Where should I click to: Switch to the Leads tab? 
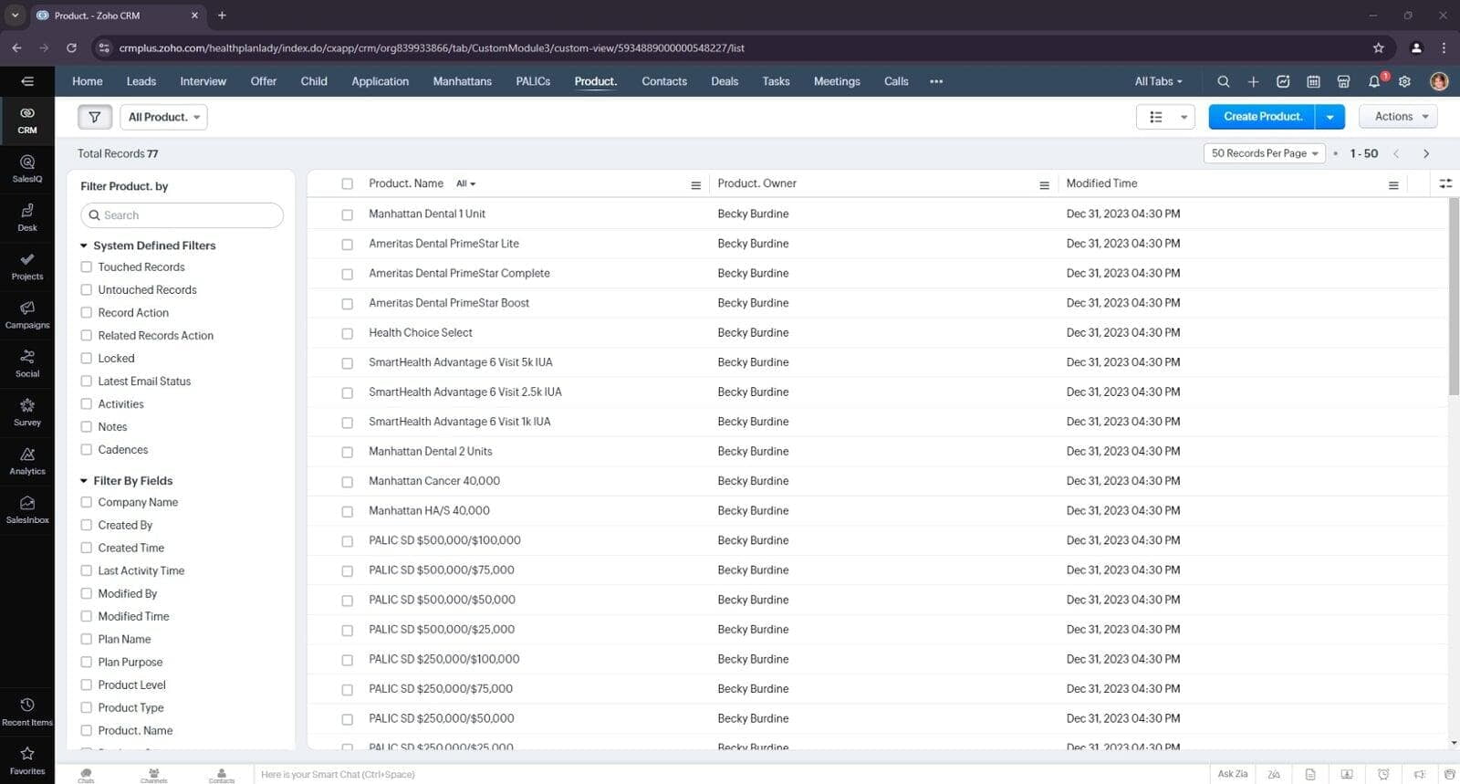point(141,81)
